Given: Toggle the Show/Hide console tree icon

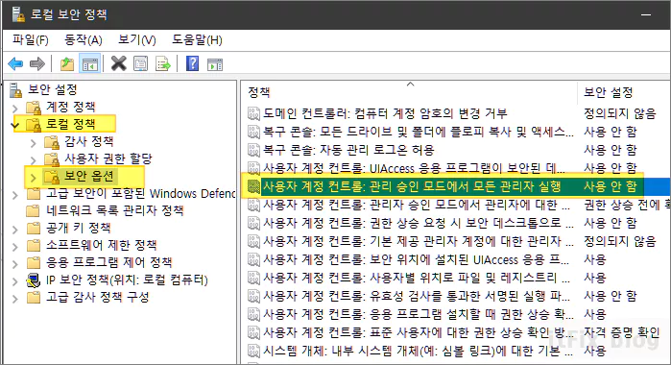Looking at the screenshot, I should (x=90, y=64).
